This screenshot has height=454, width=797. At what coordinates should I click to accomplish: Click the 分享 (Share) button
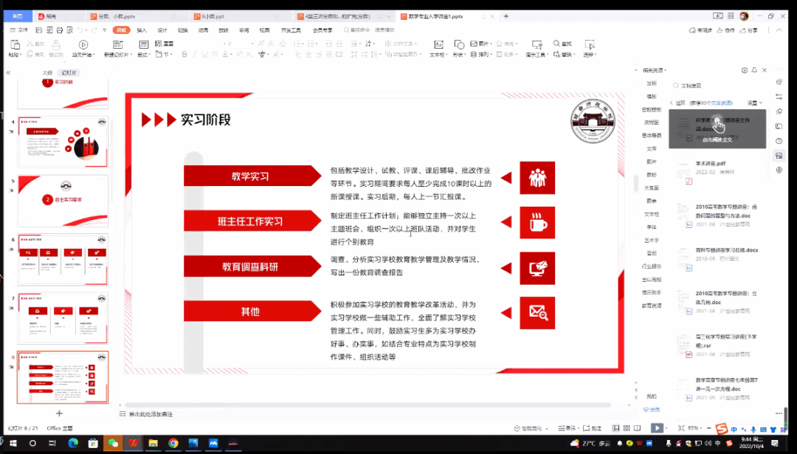tap(748, 30)
